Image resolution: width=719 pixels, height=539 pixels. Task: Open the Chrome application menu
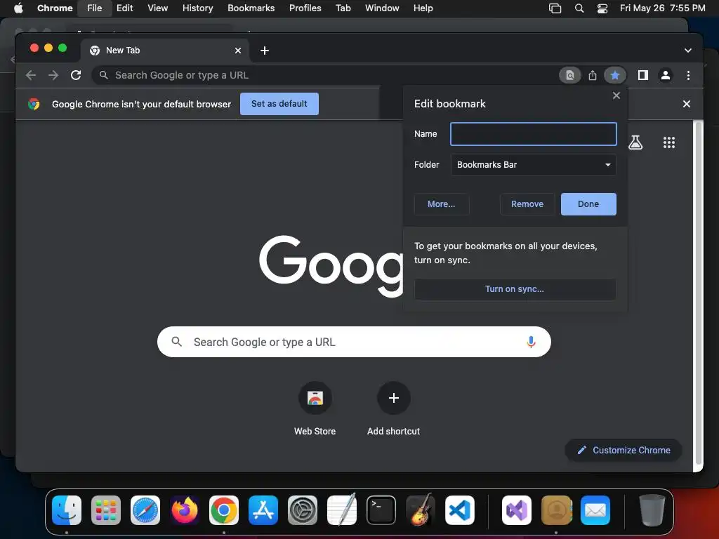pos(55,8)
